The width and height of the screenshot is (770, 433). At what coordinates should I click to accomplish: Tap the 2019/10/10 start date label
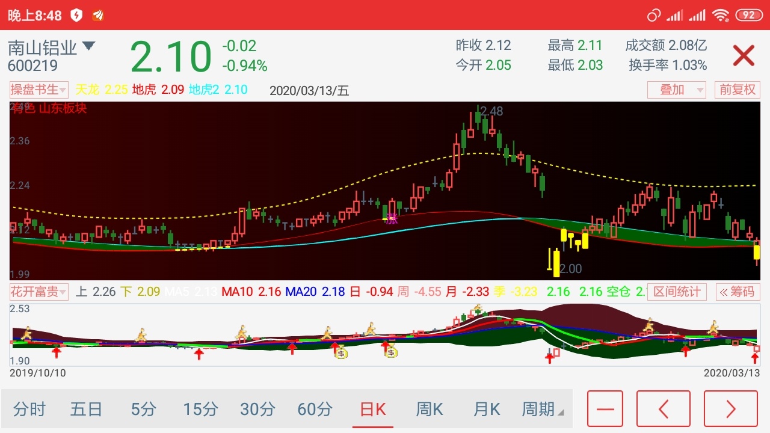[x=38, y=373]
